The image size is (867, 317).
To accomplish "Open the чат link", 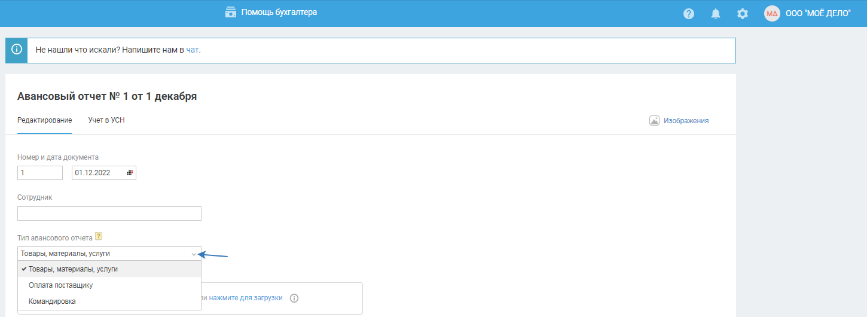I will click(192, 50).
